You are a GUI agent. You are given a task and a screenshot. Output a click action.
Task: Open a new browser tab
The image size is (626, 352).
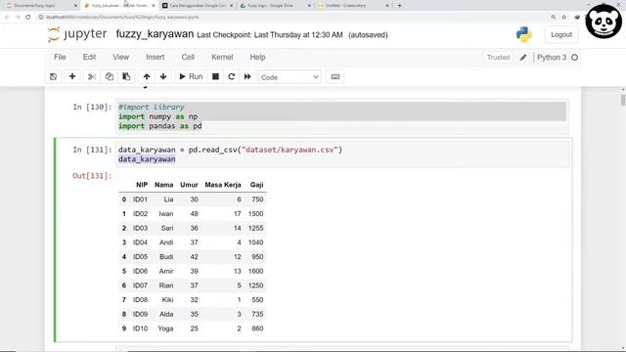click(399, 6)
